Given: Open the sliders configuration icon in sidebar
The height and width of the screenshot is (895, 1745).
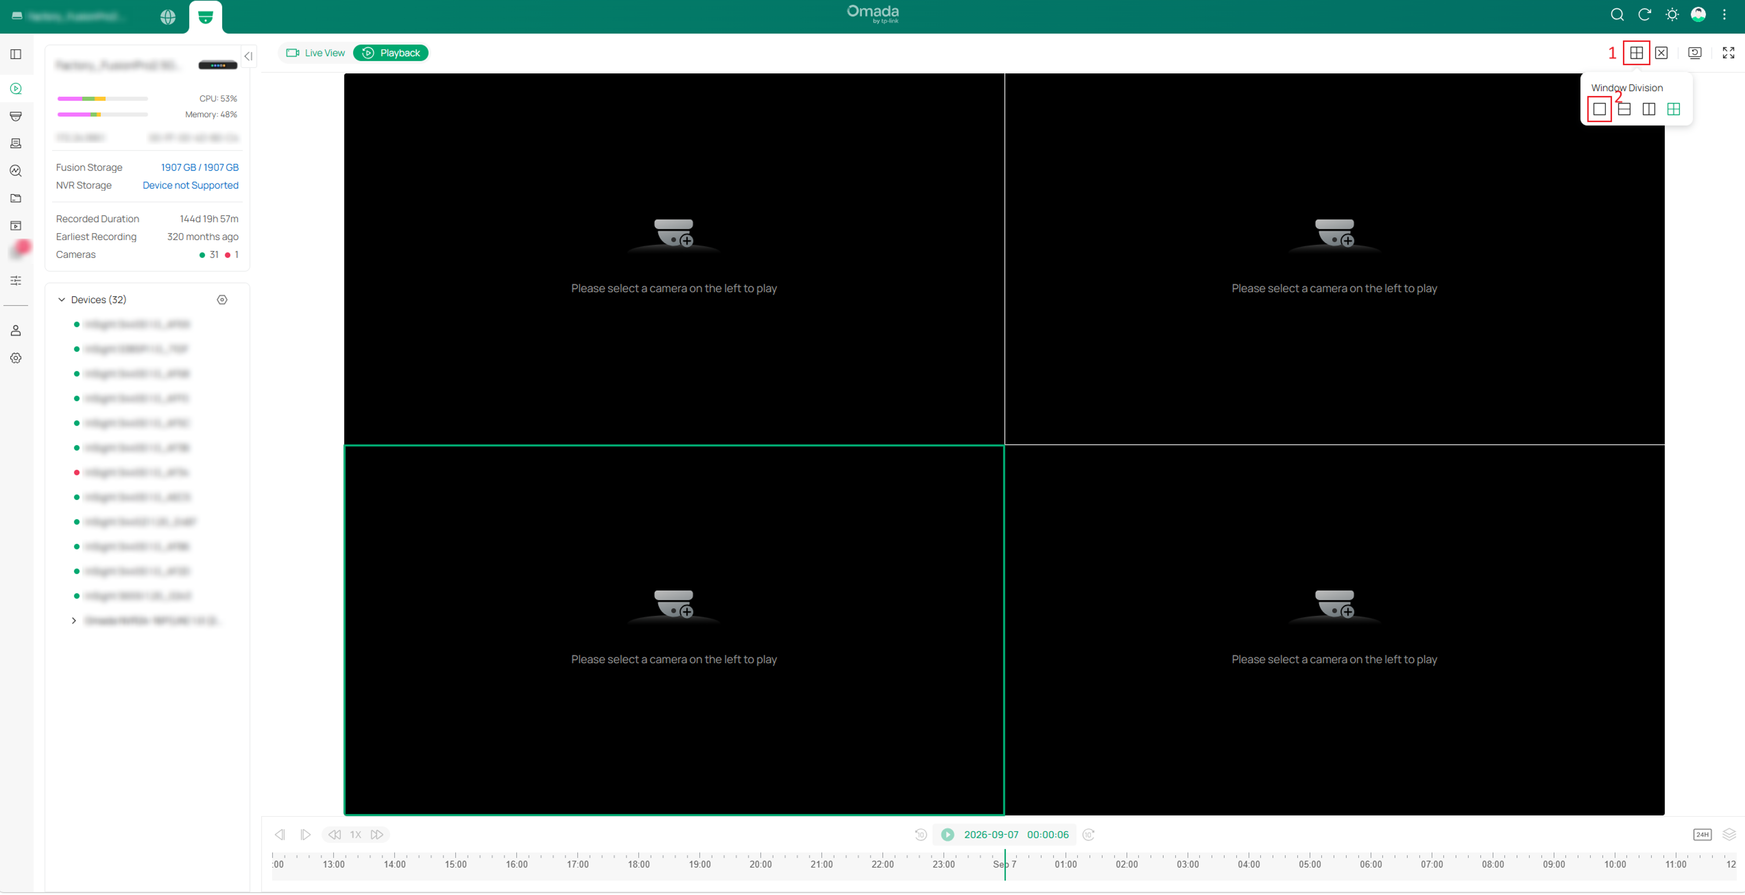Looking at the screenshot, I should point(16,280).
